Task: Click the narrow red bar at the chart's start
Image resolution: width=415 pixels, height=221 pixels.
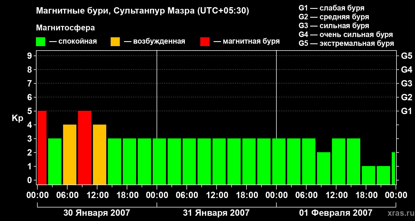Action: point(42,148)
